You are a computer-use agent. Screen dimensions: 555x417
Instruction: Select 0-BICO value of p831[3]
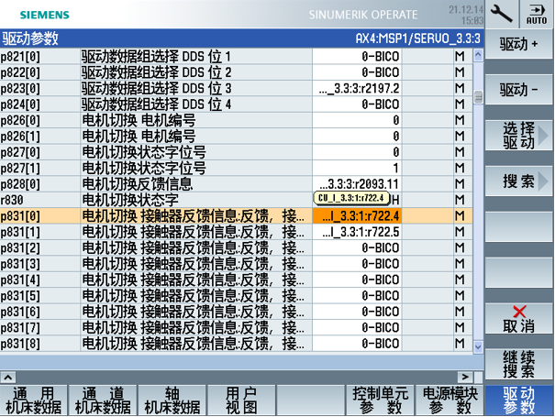pyautogui.click(x=357, y=264)
